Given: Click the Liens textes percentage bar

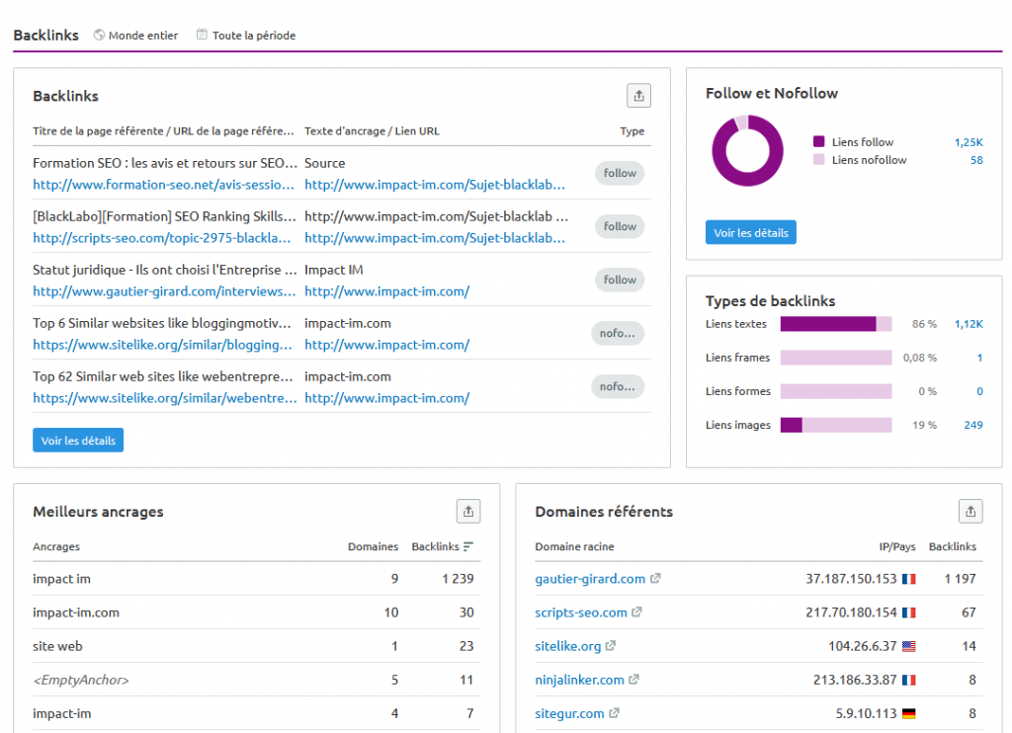Looking at the screenshot, I should pyautogui.click(x=835, y=324).
